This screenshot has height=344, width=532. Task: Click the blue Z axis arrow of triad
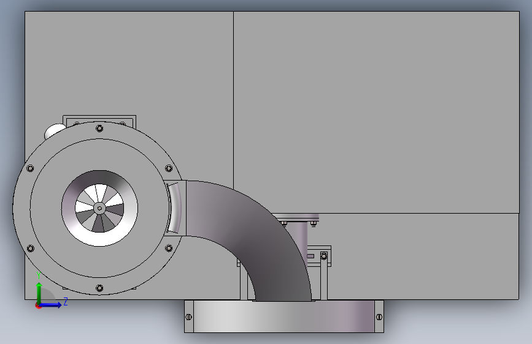[51, 305]
